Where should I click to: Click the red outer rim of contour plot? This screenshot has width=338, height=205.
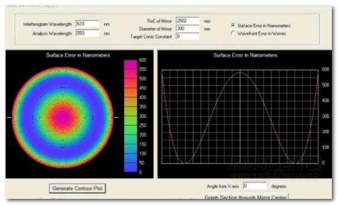click(x=63, y=68)
